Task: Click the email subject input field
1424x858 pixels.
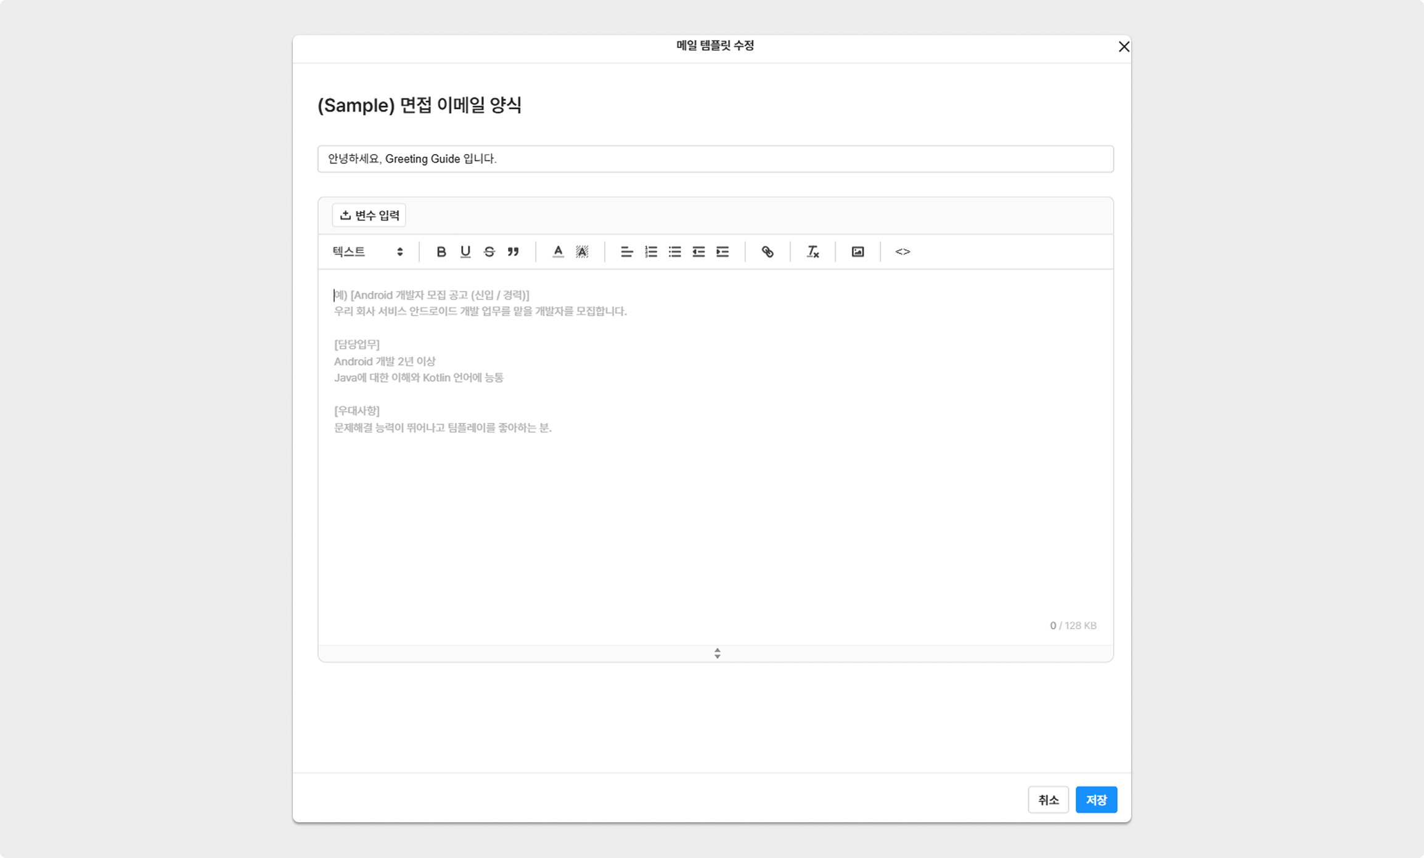Action: [x=715, y=159]
